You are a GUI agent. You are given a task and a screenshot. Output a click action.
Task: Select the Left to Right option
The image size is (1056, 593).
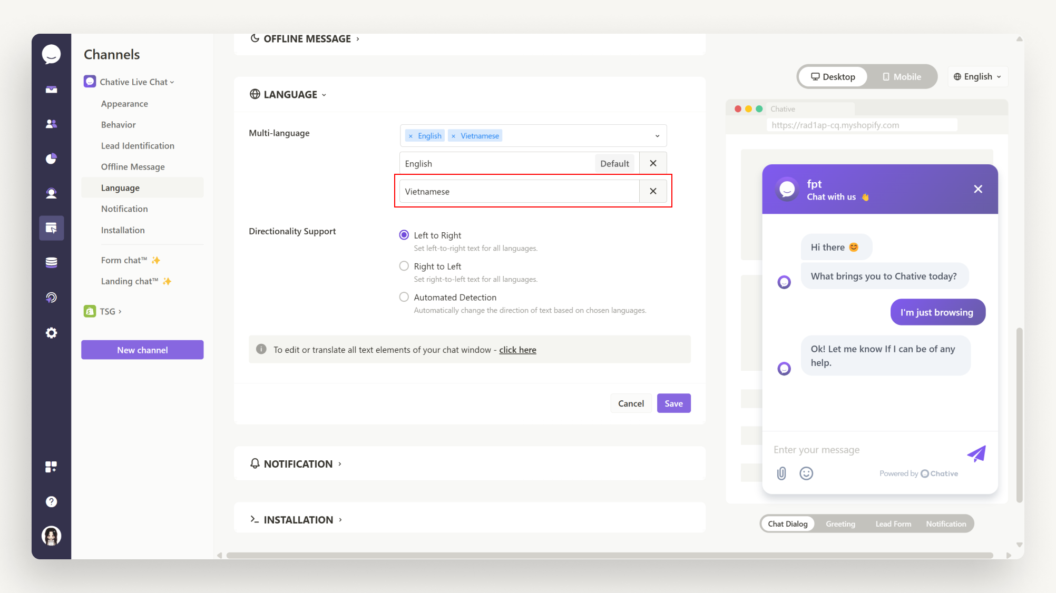[404, 235]
